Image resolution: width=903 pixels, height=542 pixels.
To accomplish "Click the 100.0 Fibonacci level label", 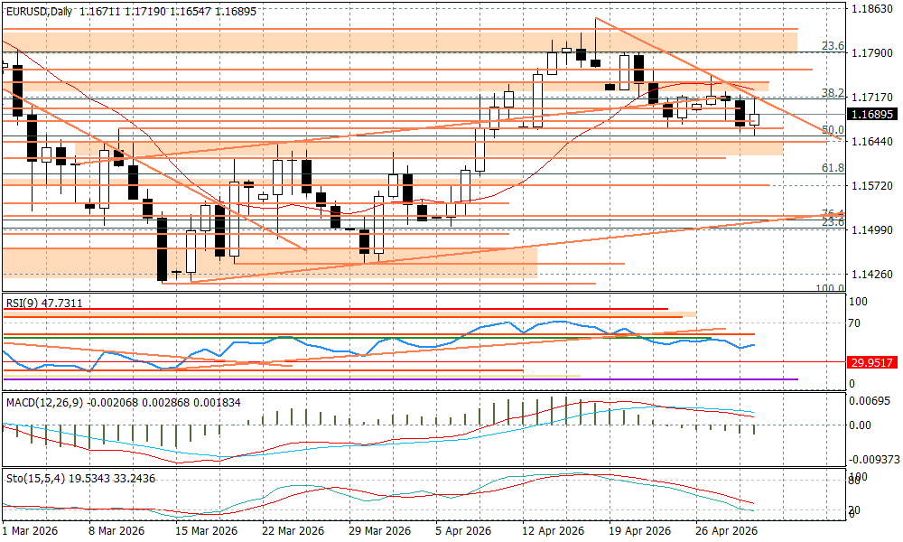I will [829, 288].
